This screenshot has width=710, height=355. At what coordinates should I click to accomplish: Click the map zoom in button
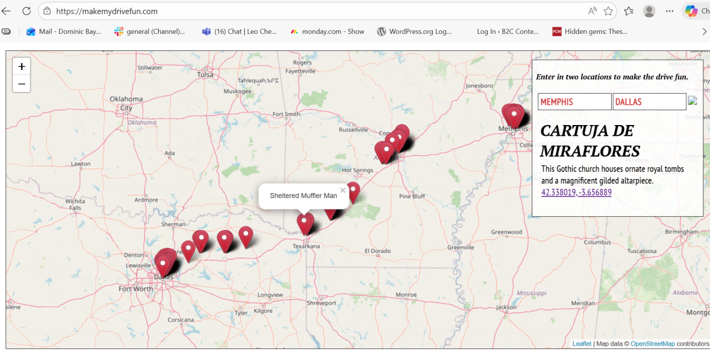21,67
